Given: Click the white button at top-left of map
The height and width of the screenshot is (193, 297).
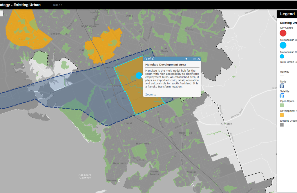Looking at the screenshot, I should (1, 13).
